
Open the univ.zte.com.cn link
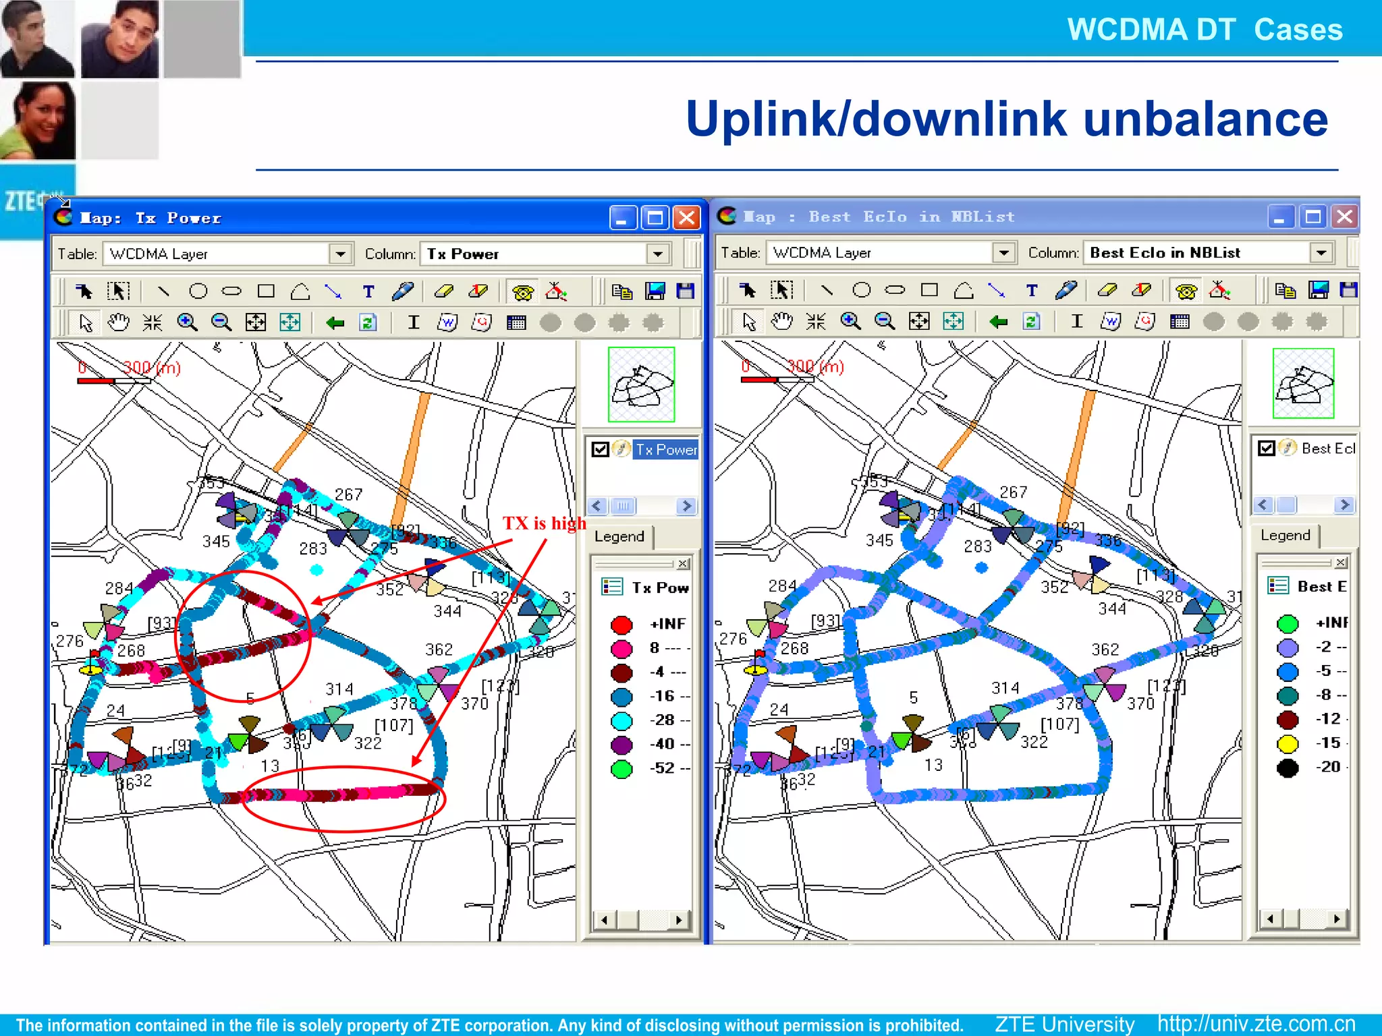(1256, 1024)
